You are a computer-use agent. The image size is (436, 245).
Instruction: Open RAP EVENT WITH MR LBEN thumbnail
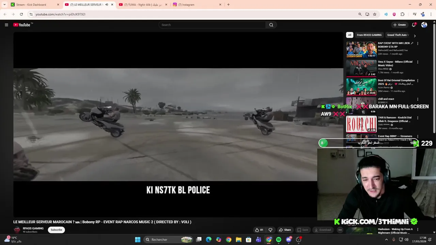[361, 50]
